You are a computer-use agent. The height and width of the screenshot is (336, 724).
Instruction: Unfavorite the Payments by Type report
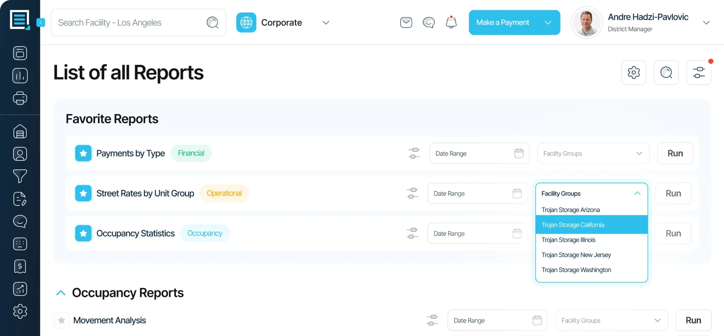(83, 153)
